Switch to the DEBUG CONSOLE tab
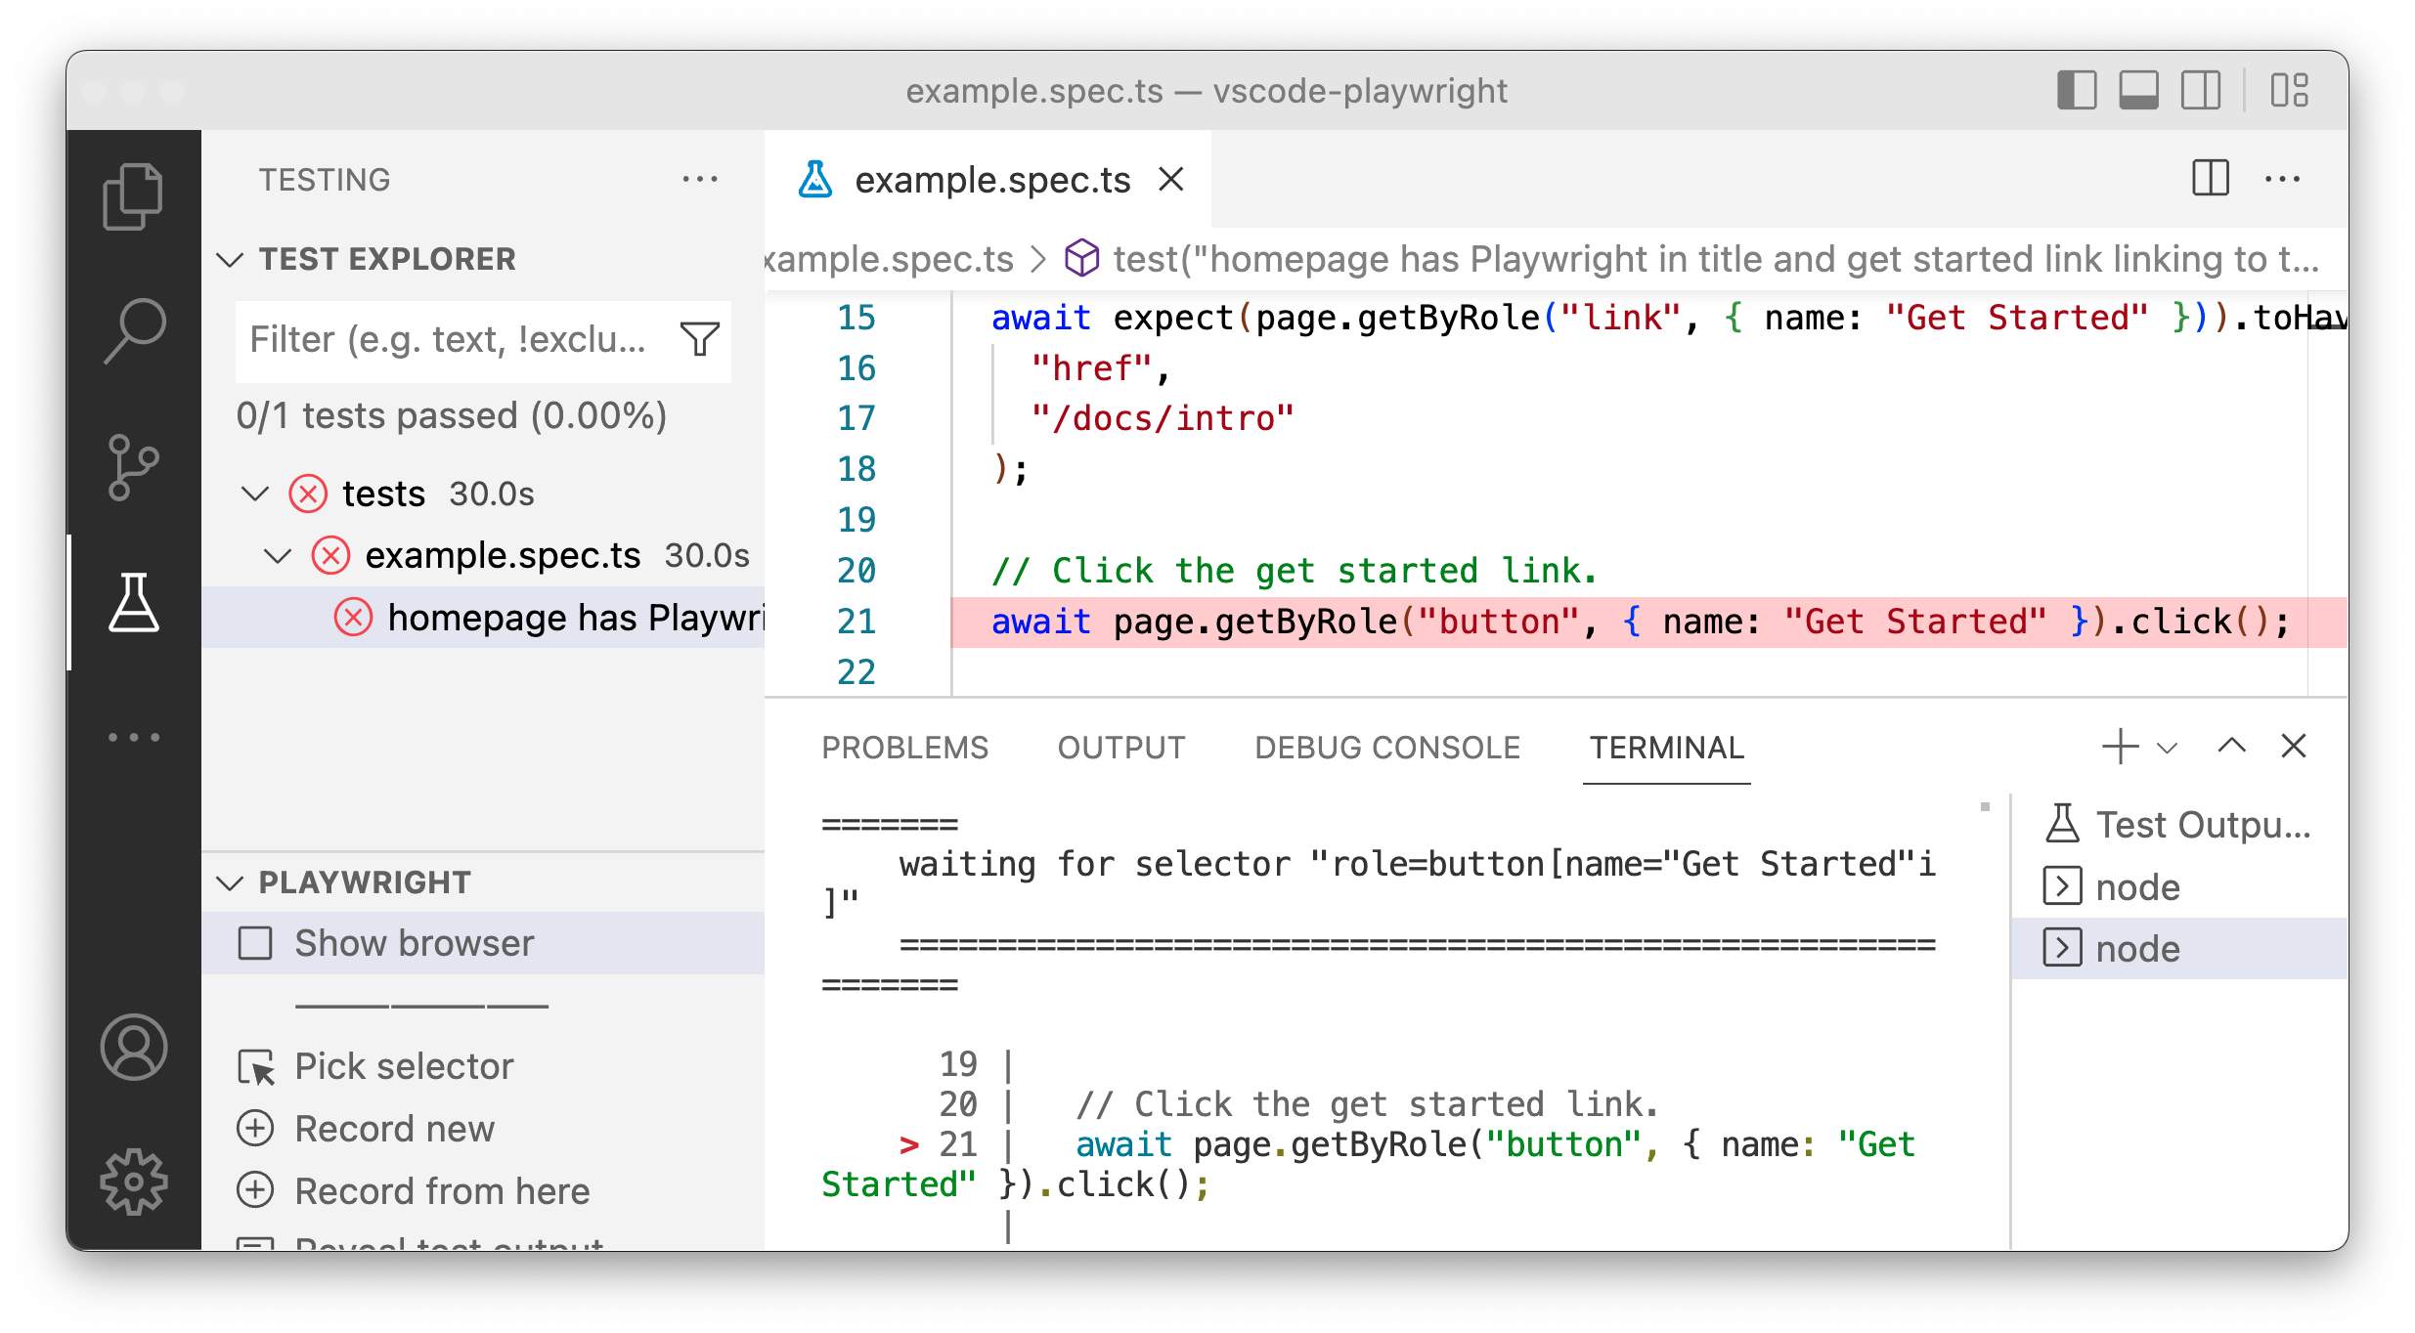2415x1333 pixels. point(1386,748)
